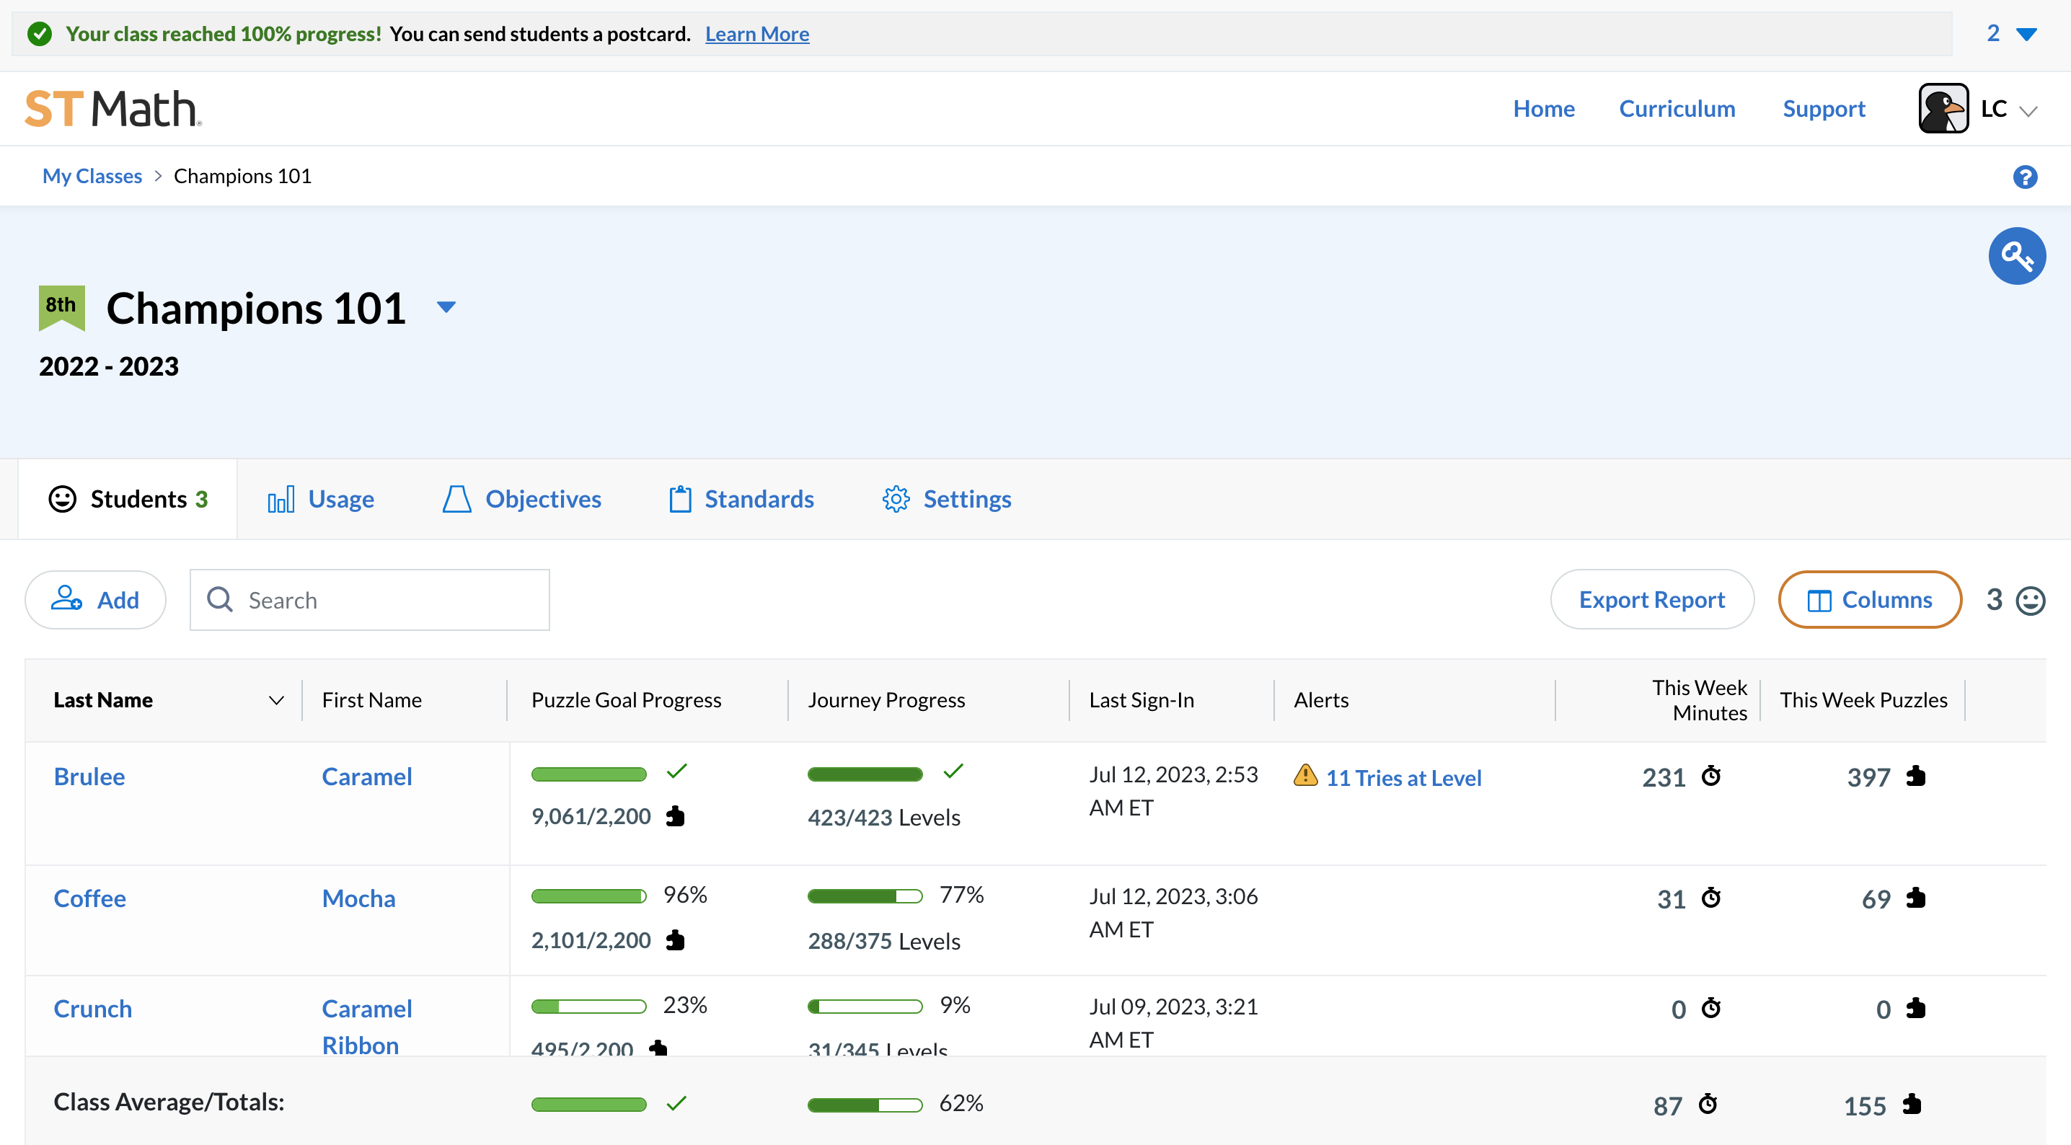Click the help question mark icon

(x=2026, y=176)
